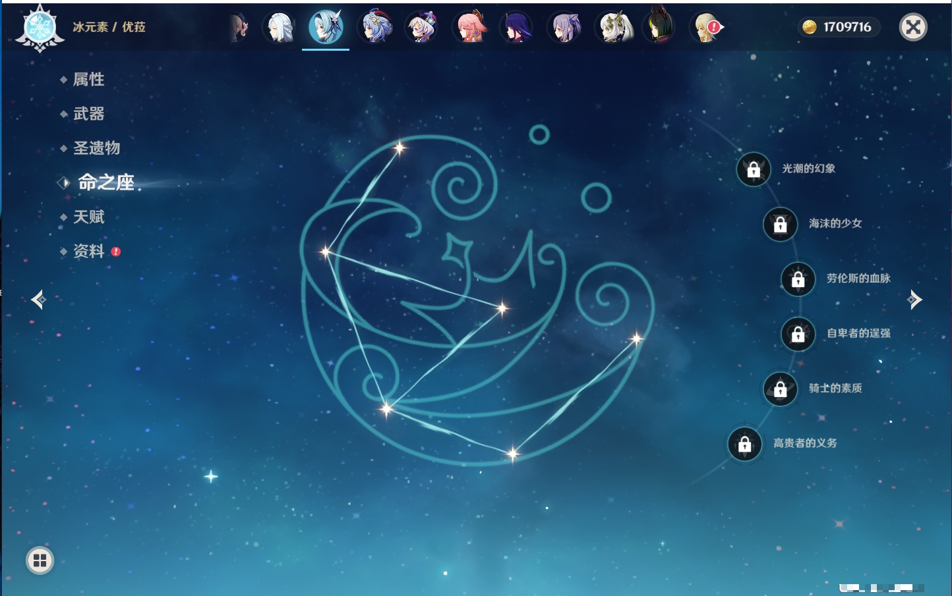This screenshot has width=952, height=596.
Task: Open the 武器 weapon menu
Action: (x=88, y=114)
